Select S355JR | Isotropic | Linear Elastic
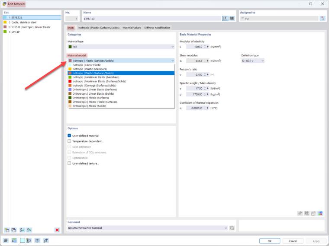 click(x=32, y=27)
